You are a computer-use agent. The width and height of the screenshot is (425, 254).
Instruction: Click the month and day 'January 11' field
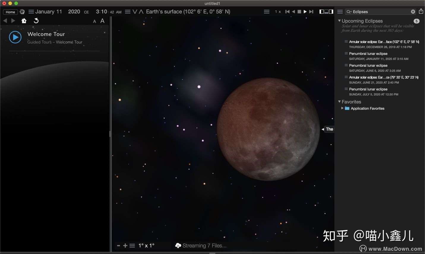pyautogui.click(x=49, y=12)
